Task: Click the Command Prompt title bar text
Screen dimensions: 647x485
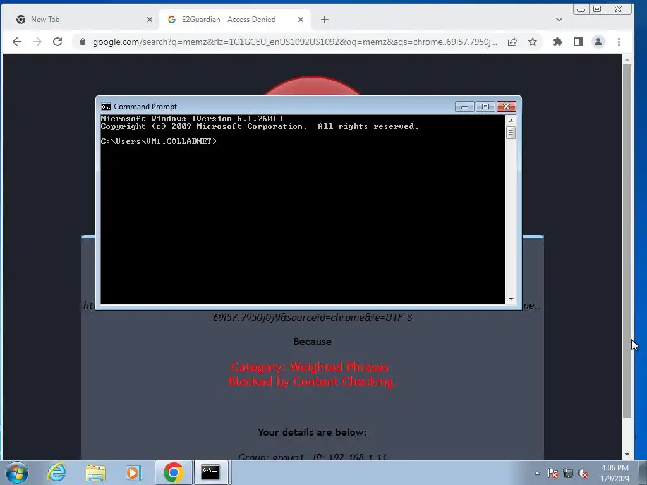Action: pos(145,106)
